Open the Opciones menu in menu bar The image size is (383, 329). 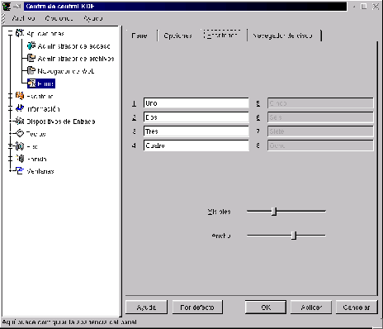(59, 18)
